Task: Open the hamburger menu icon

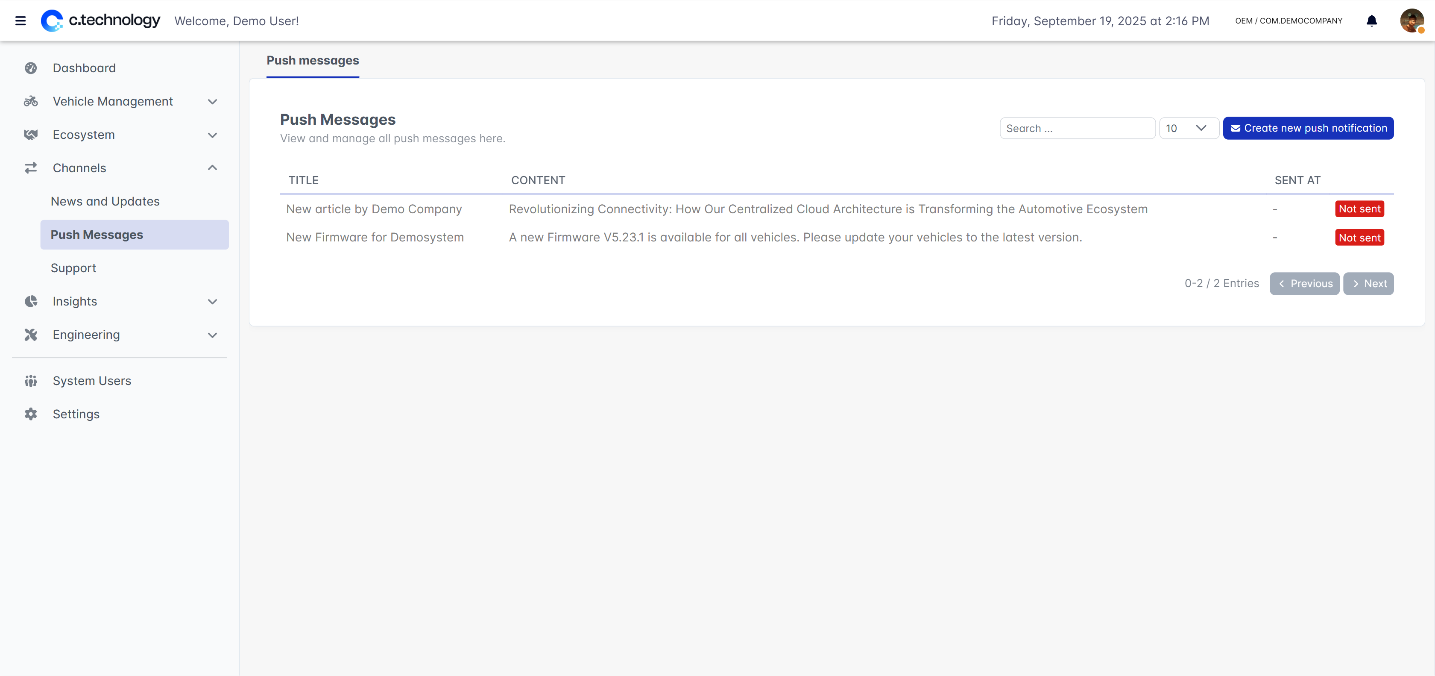Action: pyautogui.click(x=20, y=21)
